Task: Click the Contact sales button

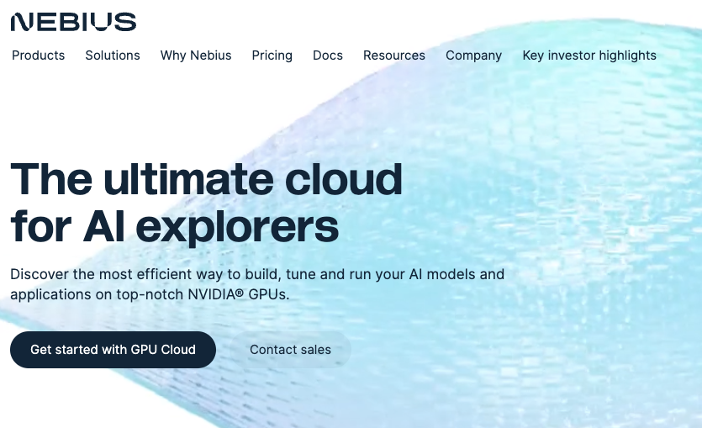Action: pos(290,350)
